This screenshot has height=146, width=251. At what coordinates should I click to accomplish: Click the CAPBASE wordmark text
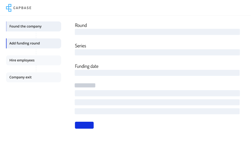(22, 8)
